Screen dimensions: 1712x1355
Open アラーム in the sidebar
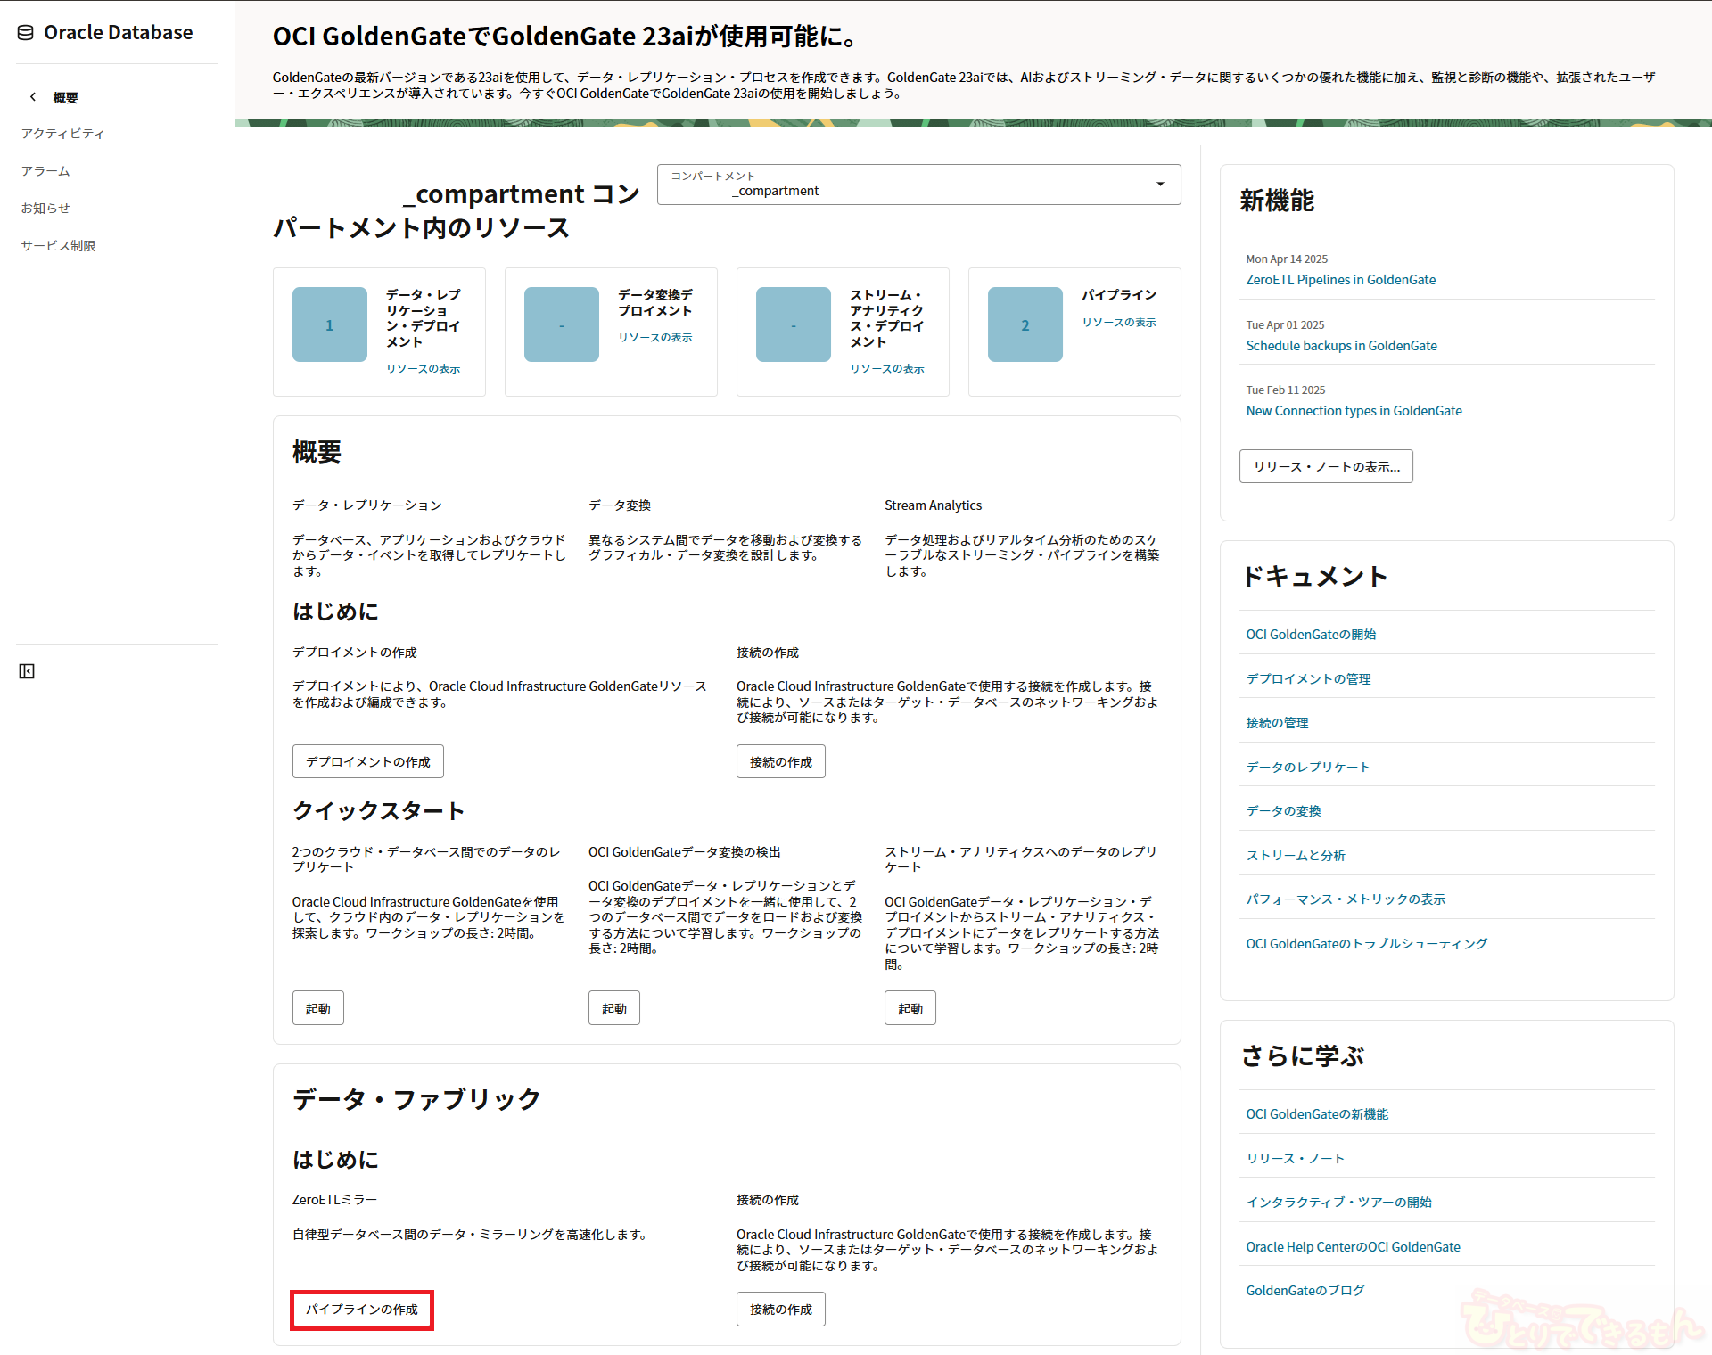point(45,171)
